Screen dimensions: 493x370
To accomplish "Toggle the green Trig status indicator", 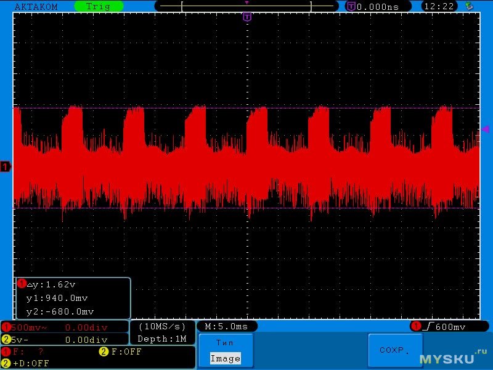I will [x=99, y=6].
